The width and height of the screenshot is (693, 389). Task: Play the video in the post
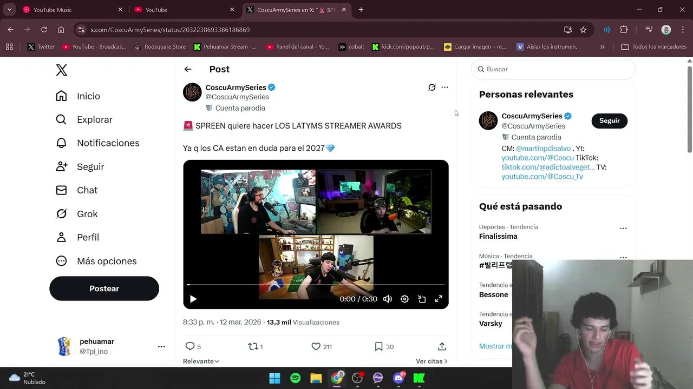tap(193, 299)
